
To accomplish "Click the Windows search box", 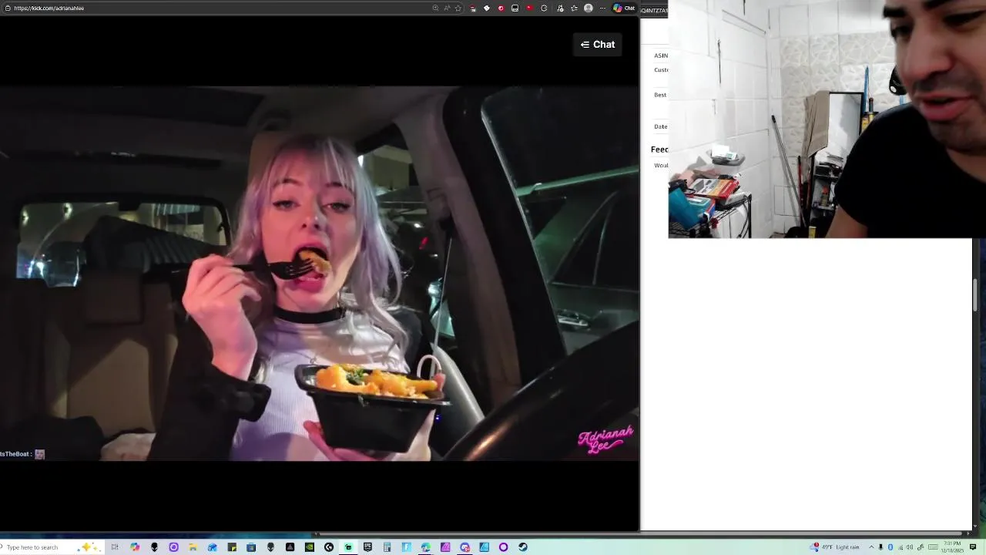I will [x=54, y=547].
